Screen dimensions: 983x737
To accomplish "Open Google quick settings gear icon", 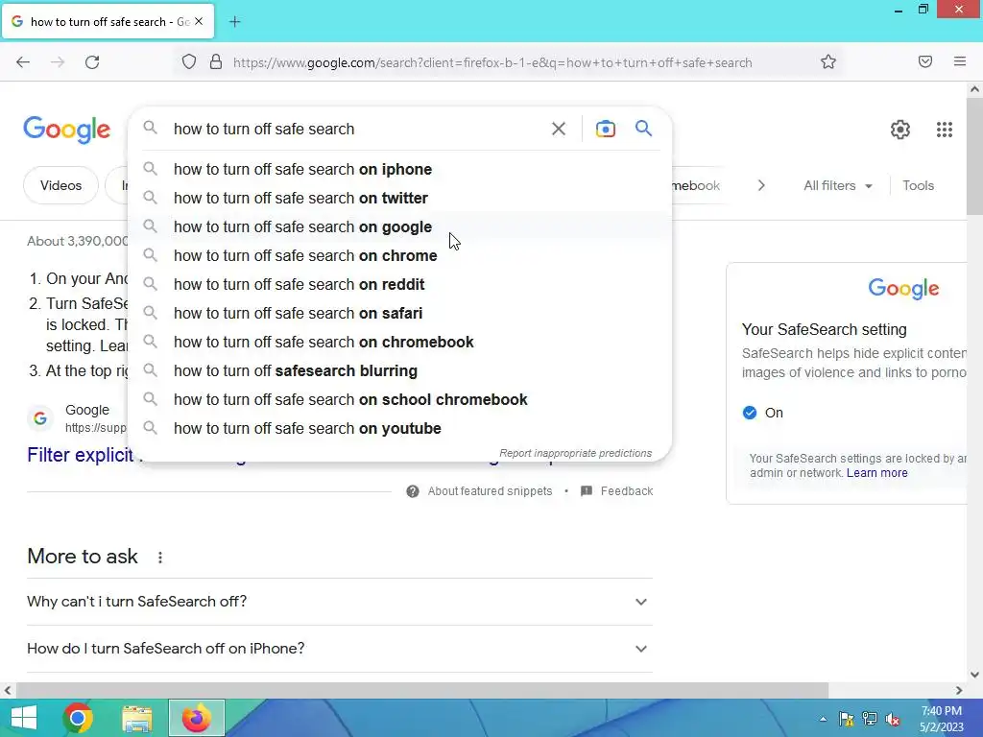I will (x=900, y=130).
